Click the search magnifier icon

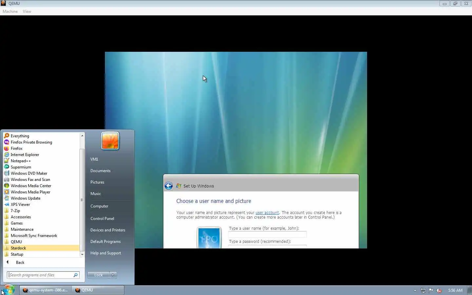point(76,275)
